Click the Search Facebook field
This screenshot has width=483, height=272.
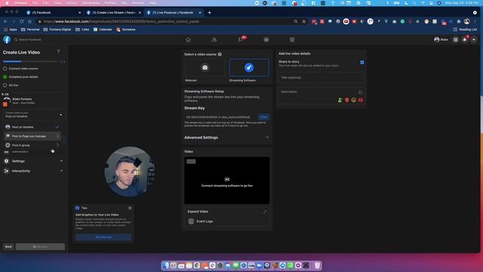pyautogui.click(x=29, y=40)
